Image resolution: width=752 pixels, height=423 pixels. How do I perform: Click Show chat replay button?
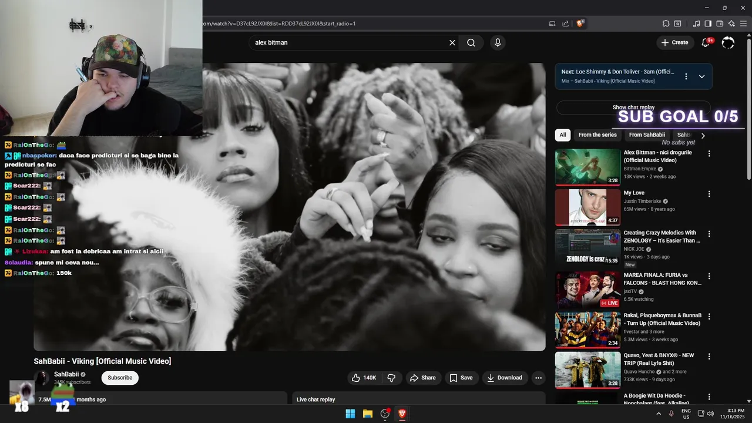click(x=633, y=108)
